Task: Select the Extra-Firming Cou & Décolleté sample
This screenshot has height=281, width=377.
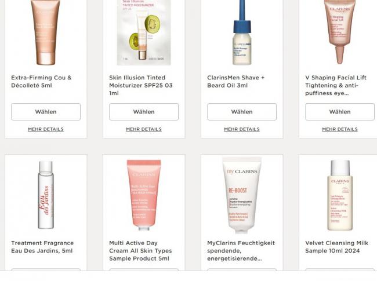Action: (x=46, y=112)
